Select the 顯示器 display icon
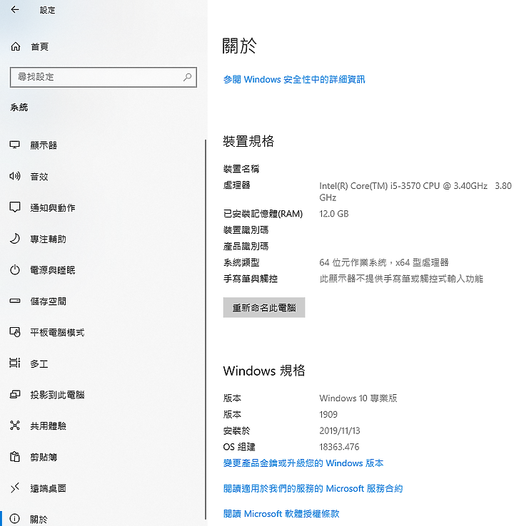Screen dimensions: 514x526 (x=15, y=145)
